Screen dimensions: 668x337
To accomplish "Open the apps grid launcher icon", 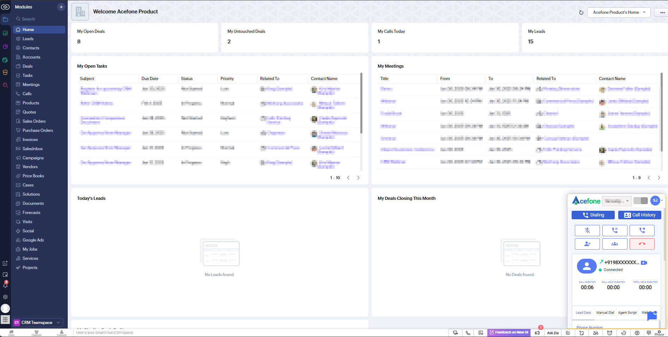I will [5, 320].
